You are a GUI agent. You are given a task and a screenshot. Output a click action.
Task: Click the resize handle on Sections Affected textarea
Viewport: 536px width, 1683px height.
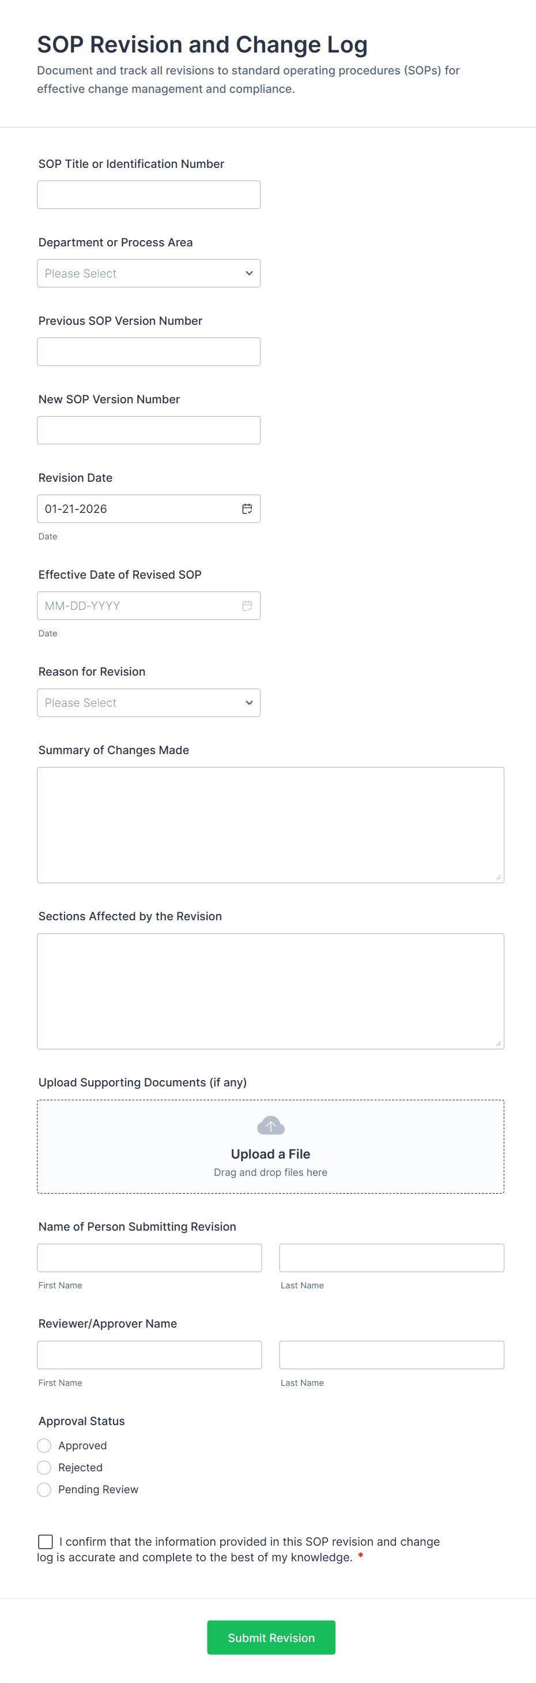point(500,1043)
